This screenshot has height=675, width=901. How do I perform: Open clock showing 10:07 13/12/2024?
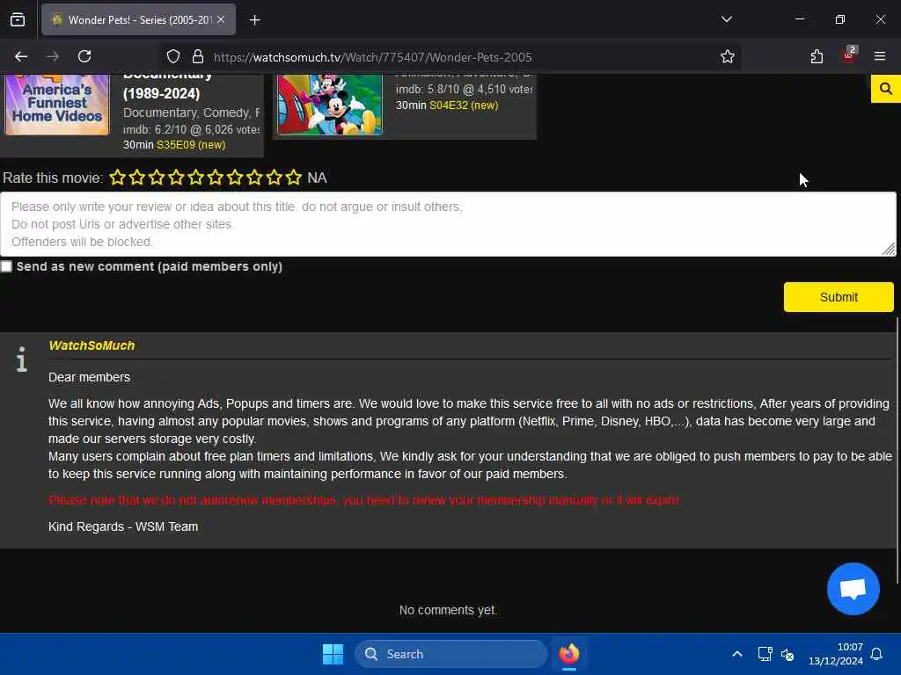836,654
